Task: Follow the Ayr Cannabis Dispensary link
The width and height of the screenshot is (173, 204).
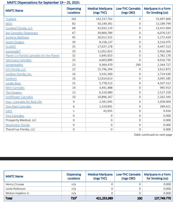Action: [x=22, y=33]
